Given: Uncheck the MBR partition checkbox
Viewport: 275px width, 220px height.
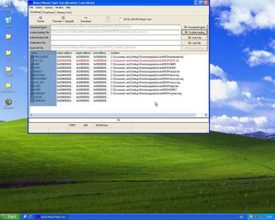Looking at the screenshot, I should coord(32,64).
